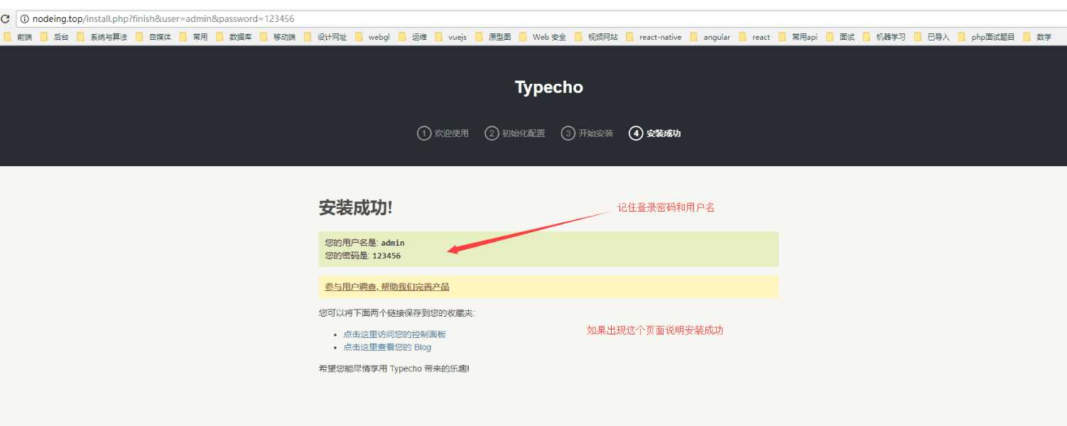The width and height of the screenshot is (1067, 426).
Task: Open the react bookmark folder
Action: (754, 37)
